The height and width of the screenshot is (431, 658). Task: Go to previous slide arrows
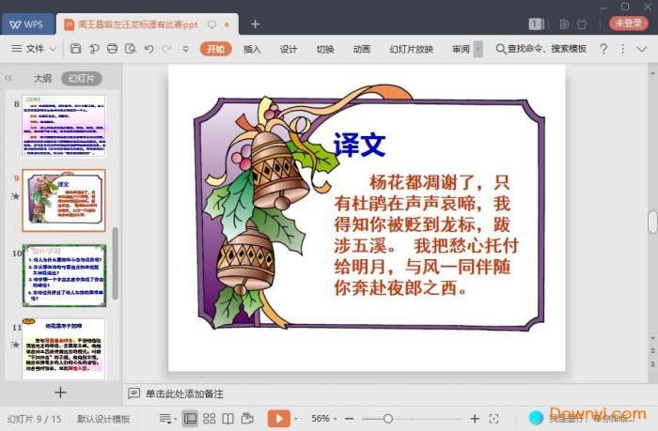point(652,350)
